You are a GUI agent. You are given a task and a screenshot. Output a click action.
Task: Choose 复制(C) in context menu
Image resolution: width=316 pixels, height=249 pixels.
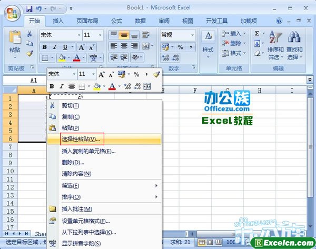click(104, 117)
